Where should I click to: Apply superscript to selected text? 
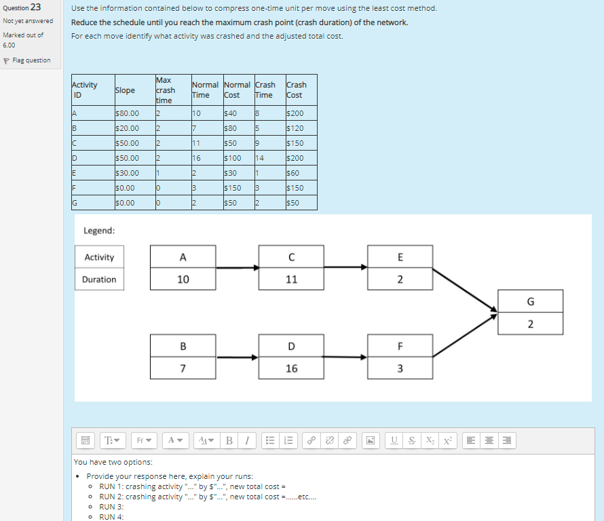click(x=447, y=440)
